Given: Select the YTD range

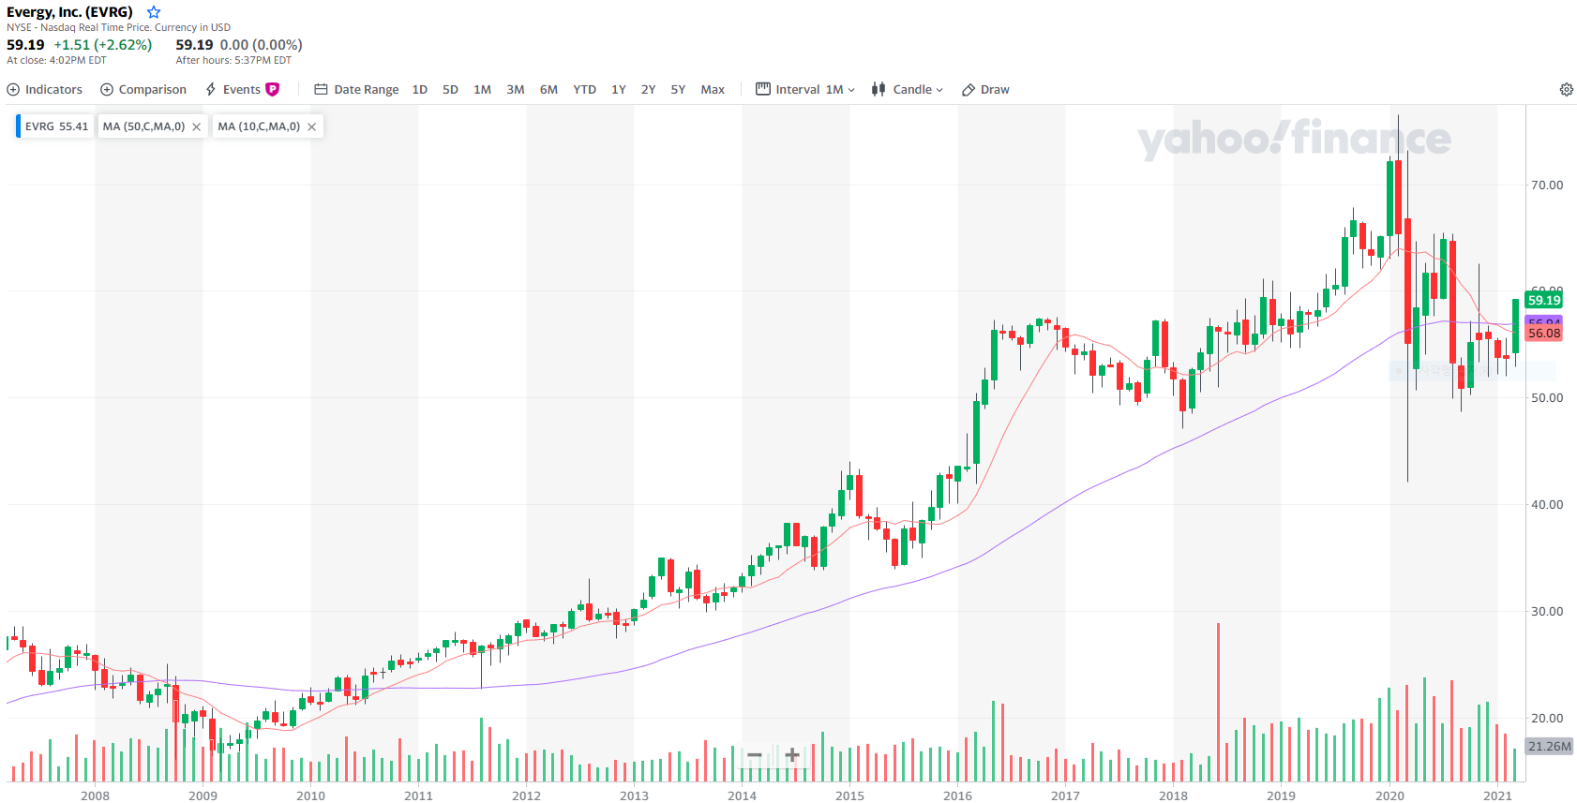Looking at the screenshot, I should tap(584, 90).
